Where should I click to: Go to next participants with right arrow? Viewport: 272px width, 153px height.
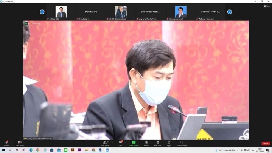coord(230,12)
